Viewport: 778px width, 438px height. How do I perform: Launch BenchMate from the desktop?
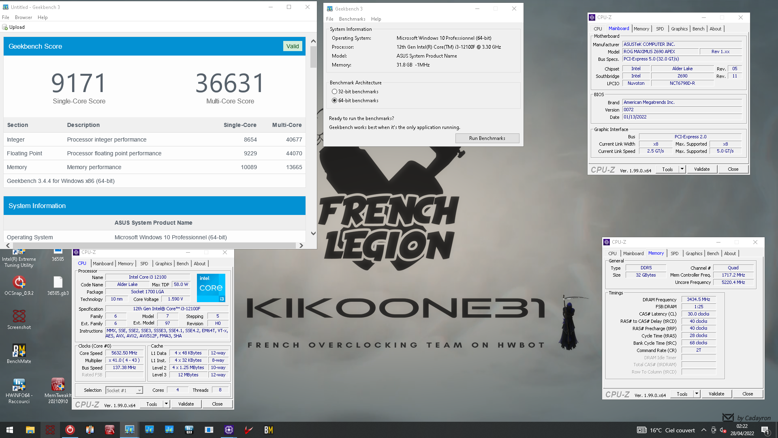coord(19,353)
